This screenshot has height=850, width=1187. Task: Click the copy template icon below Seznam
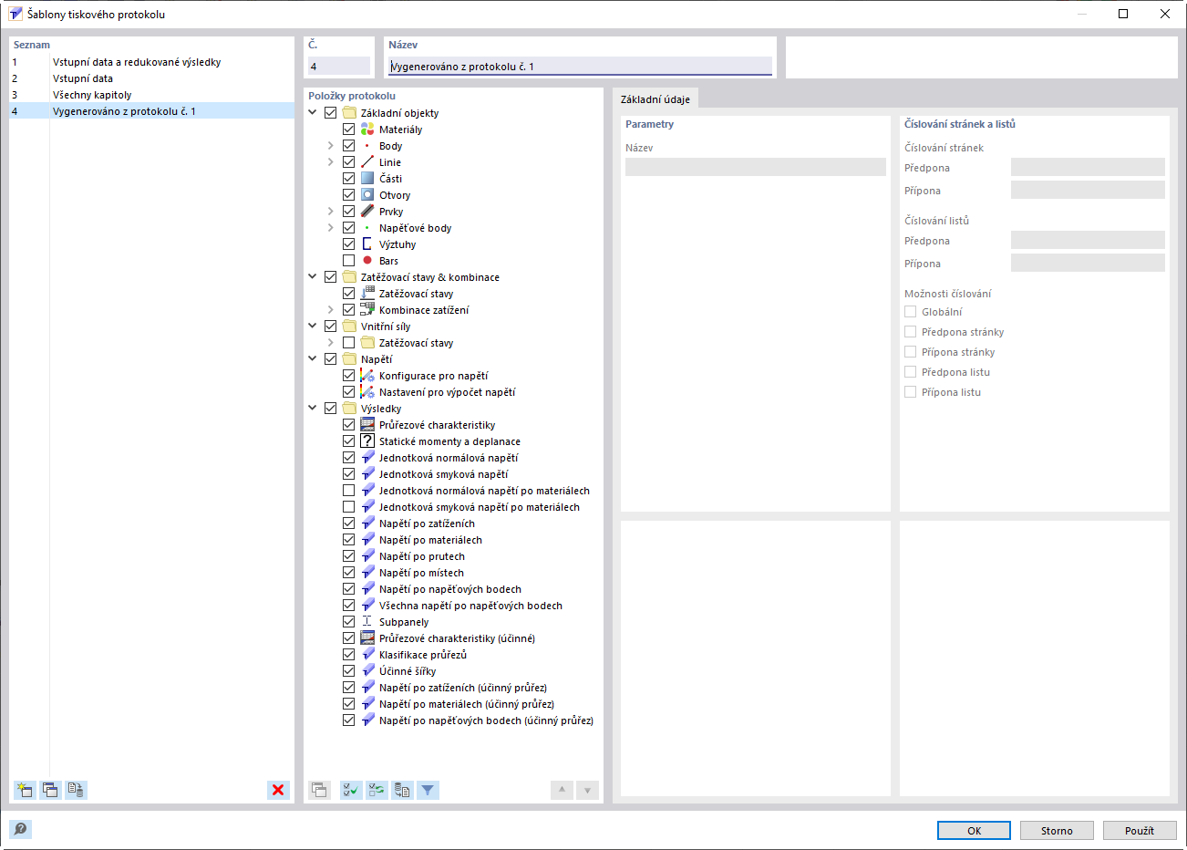[x=50, y=790]
